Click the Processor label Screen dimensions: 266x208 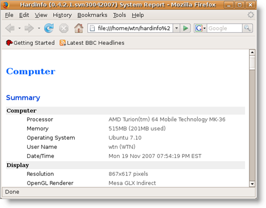[40, 119]
